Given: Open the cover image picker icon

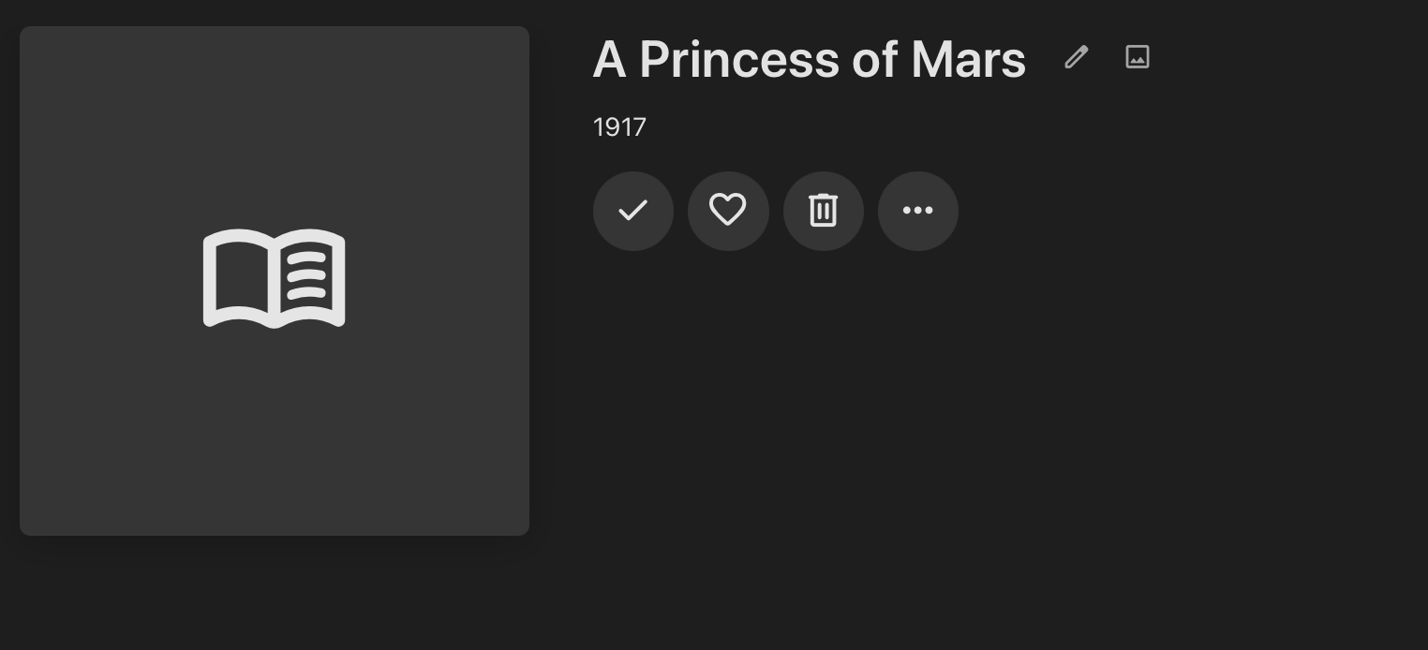Looking at the screenshot, I should pos(1137,57).
